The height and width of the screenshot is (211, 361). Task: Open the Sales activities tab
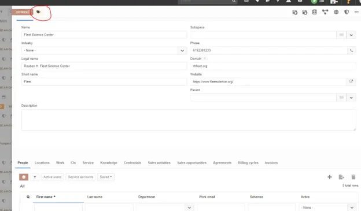pos(159,163)
